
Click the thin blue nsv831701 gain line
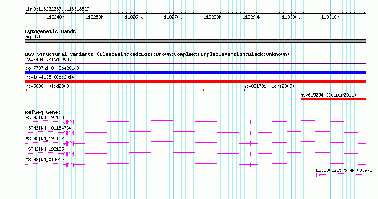tap(305, 90)
